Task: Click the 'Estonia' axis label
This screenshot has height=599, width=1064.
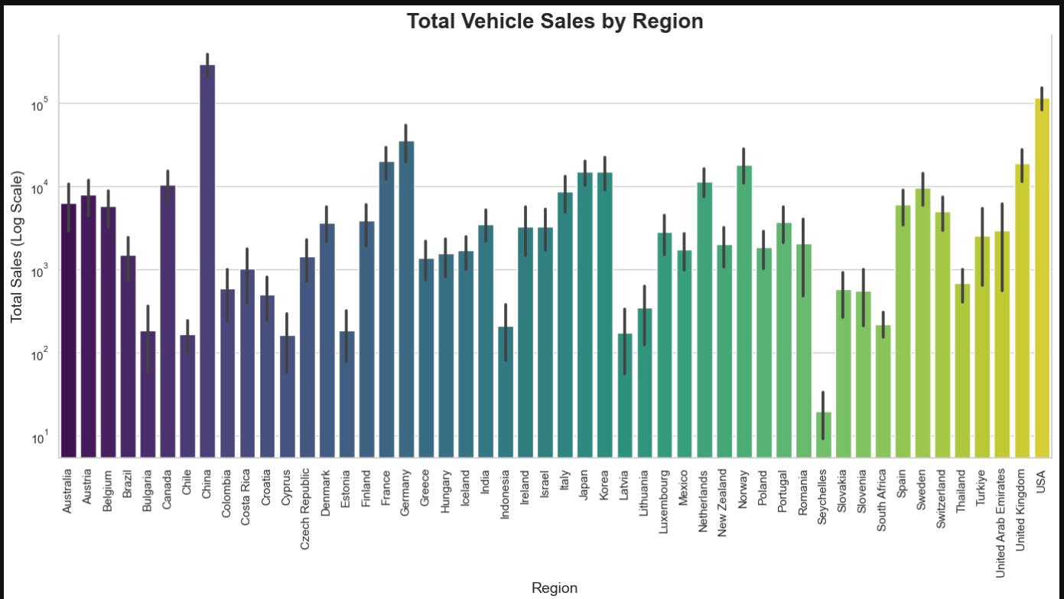Action: (x=347, y=487)
